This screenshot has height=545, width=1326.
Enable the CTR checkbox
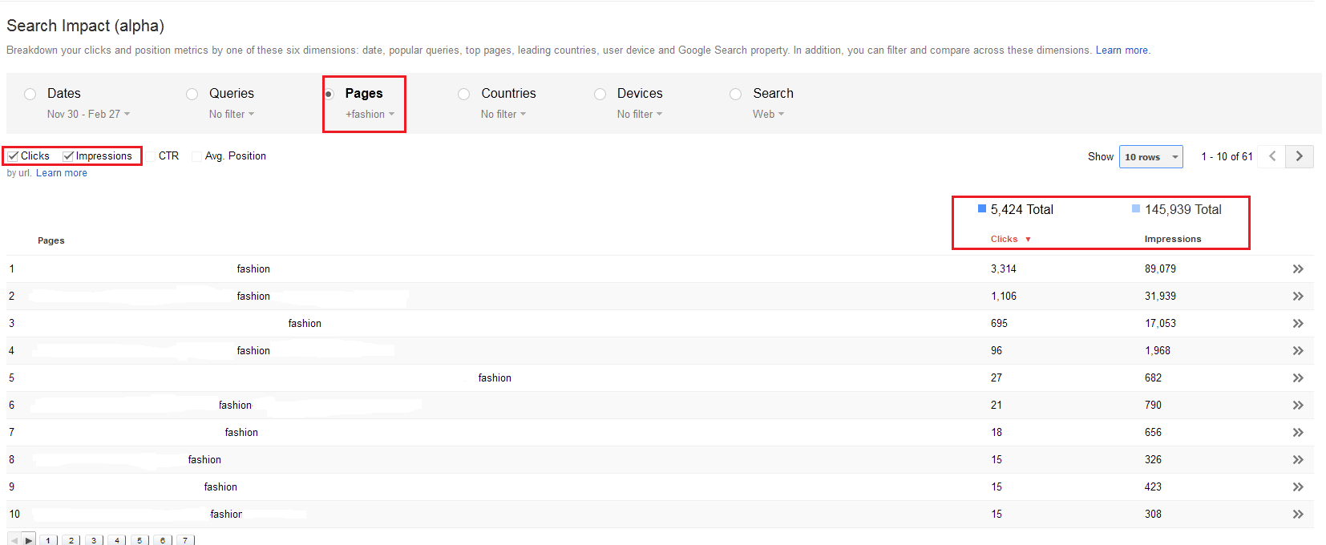click(x=151, y=156)
